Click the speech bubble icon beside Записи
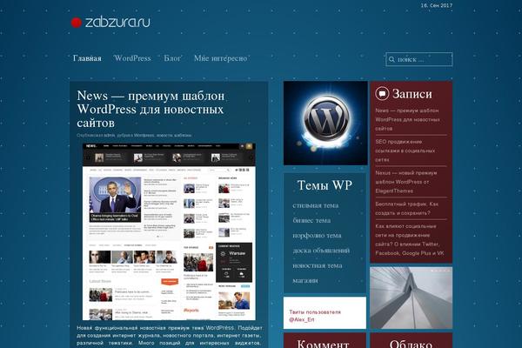522x348 pixels. (382, 94)
